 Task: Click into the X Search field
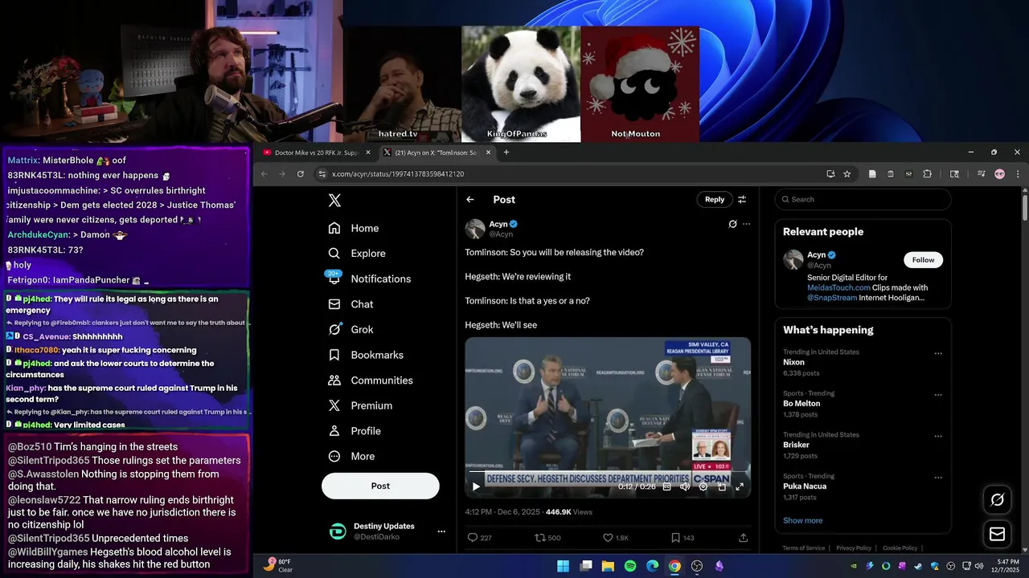[863, 199]
